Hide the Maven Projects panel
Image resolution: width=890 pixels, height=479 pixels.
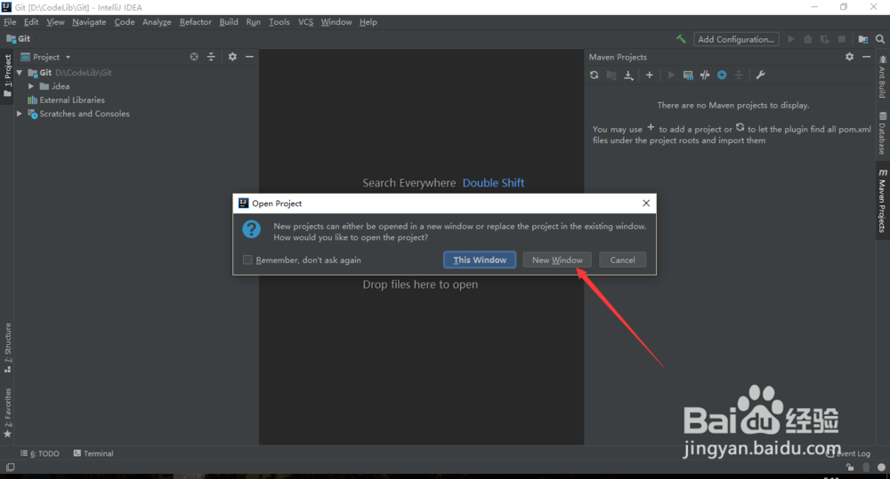[x=866, y=57]
